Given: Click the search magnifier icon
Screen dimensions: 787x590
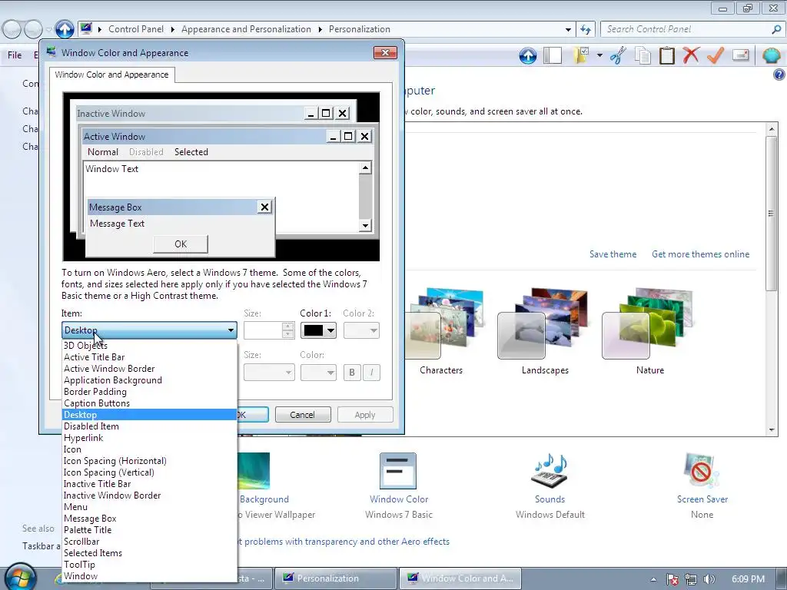Looking at the screenshot, I should (x=776, y=29).
